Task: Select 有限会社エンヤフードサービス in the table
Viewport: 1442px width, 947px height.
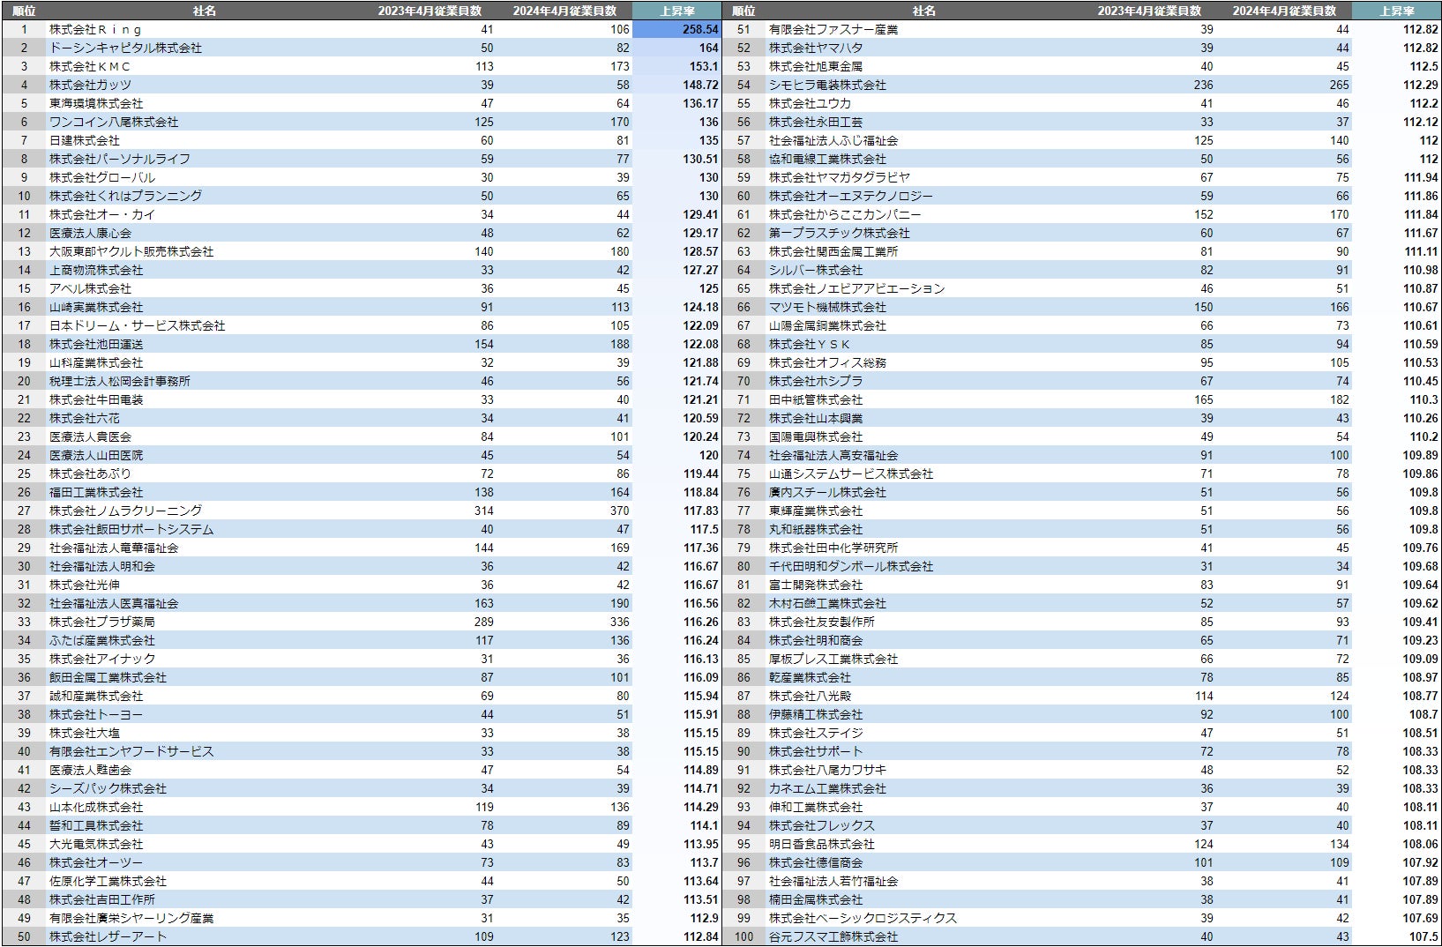Action: [131, 751]
